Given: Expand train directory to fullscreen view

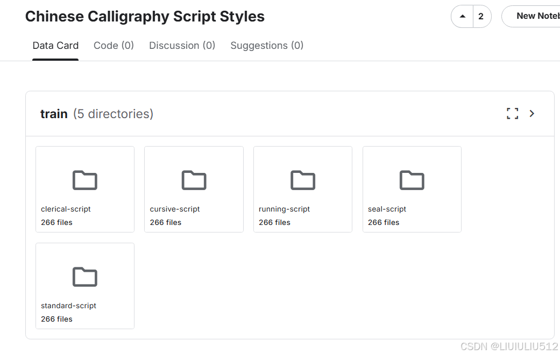Looking at the screenshot, I should 512,113.
